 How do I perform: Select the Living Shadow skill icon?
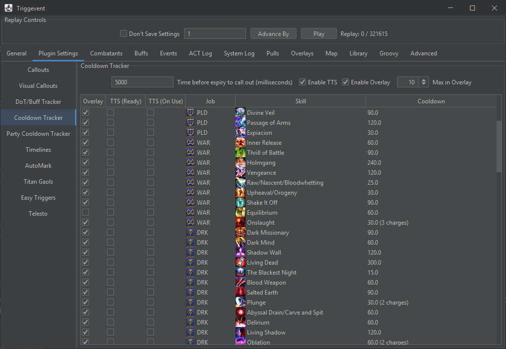point(240,332)
